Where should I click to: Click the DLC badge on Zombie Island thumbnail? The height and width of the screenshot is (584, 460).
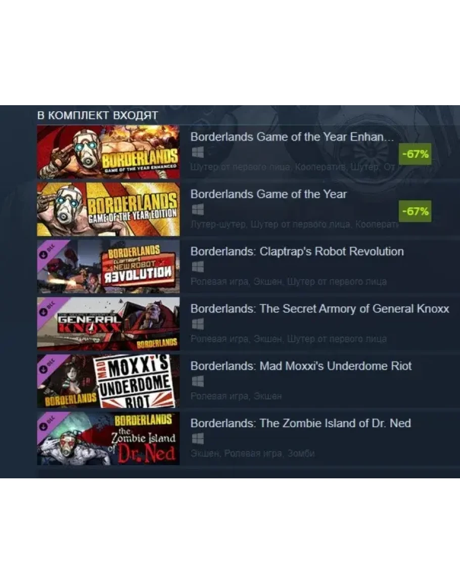point(48,423)
